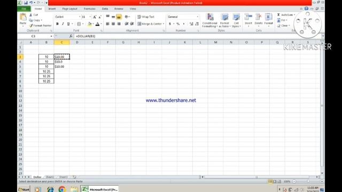Align cell text left
The width and height of the screenshot is (342, 192).
click(x=108, y=23)
